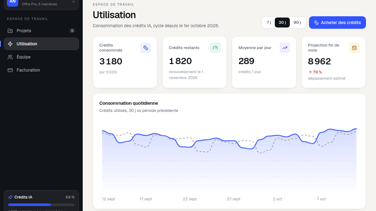Click the value 1 820

point(180,61)
